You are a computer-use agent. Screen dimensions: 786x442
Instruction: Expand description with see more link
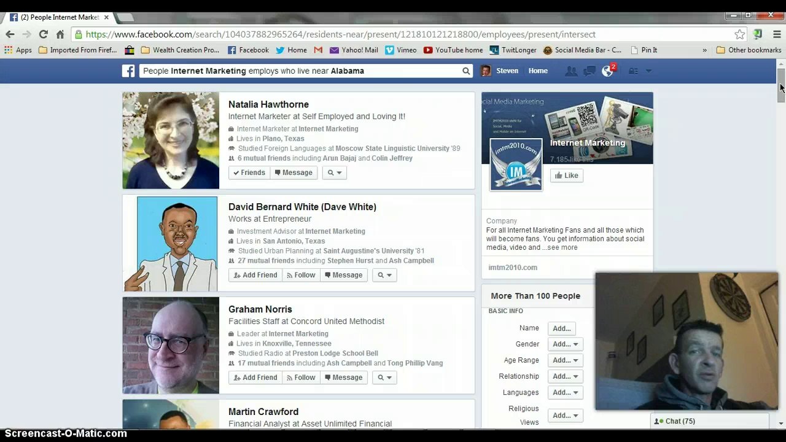pos(562,248)
